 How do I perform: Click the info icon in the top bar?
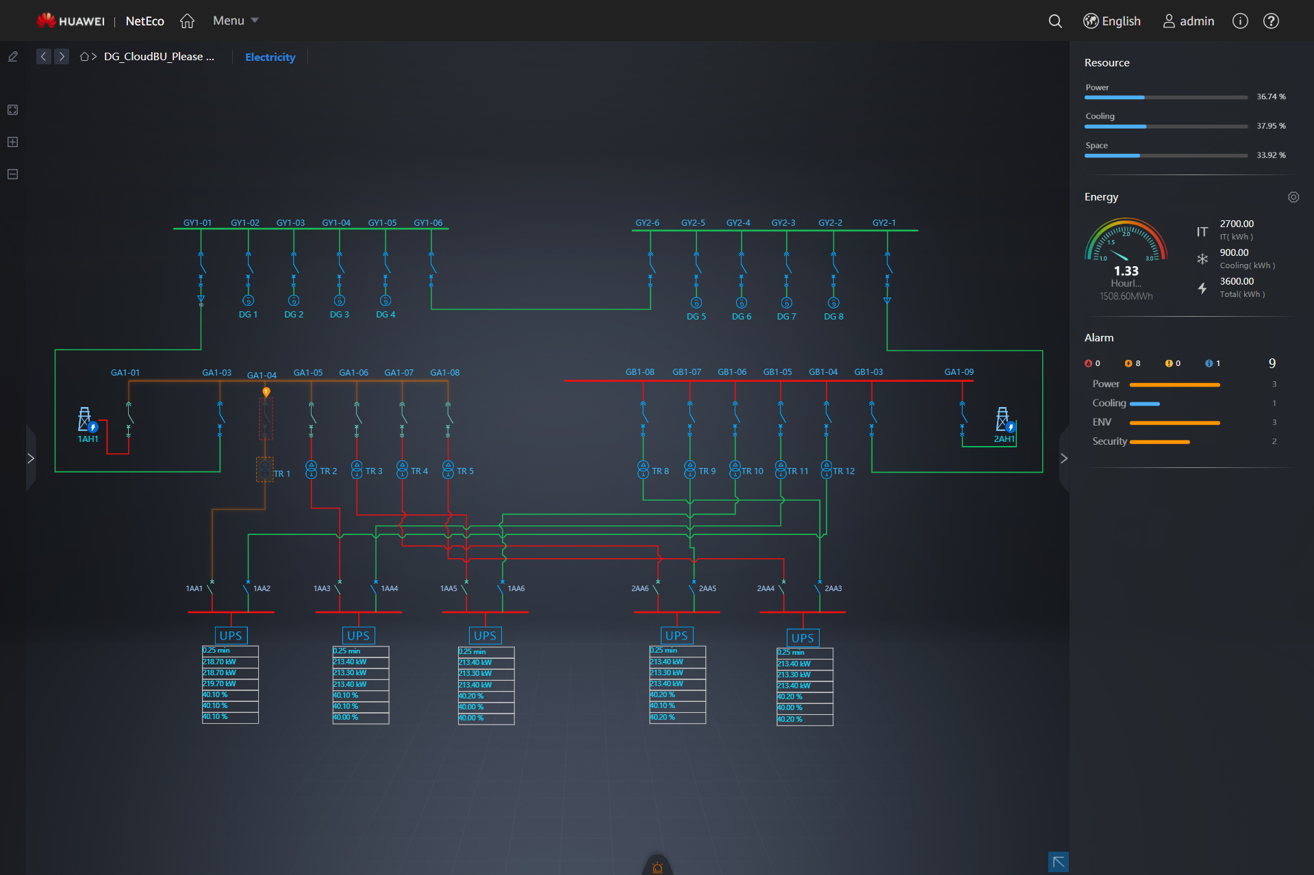(1240, 21)
